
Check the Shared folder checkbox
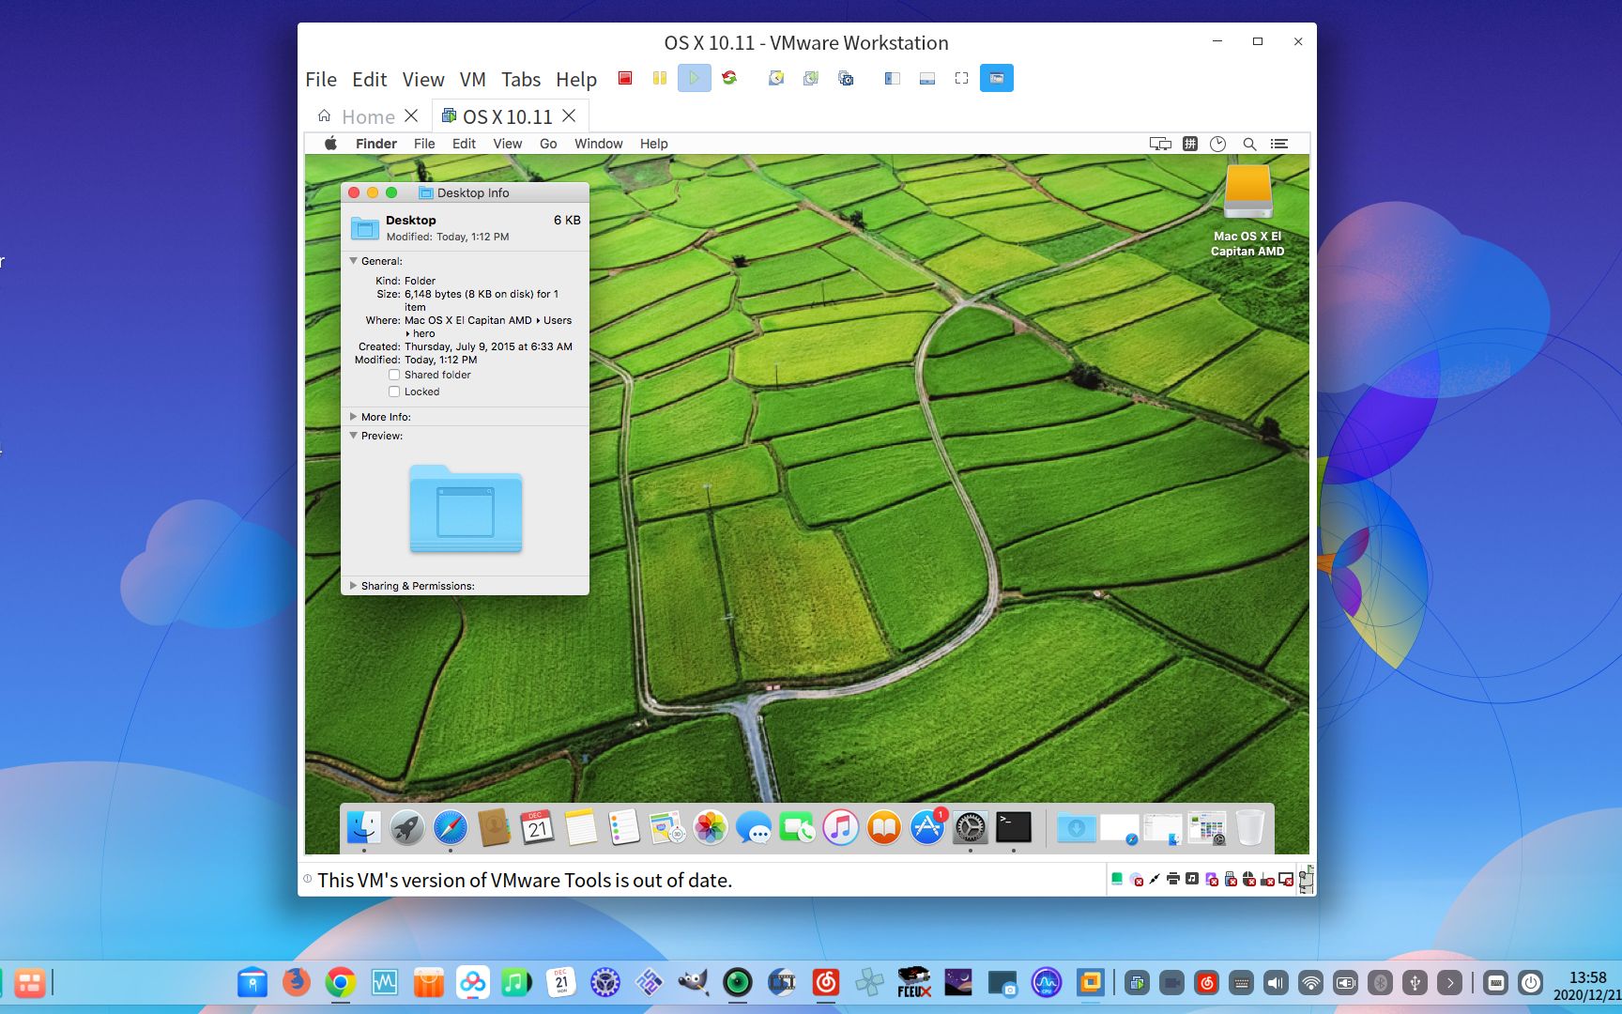pyautogui.click(x=394, y=375)
